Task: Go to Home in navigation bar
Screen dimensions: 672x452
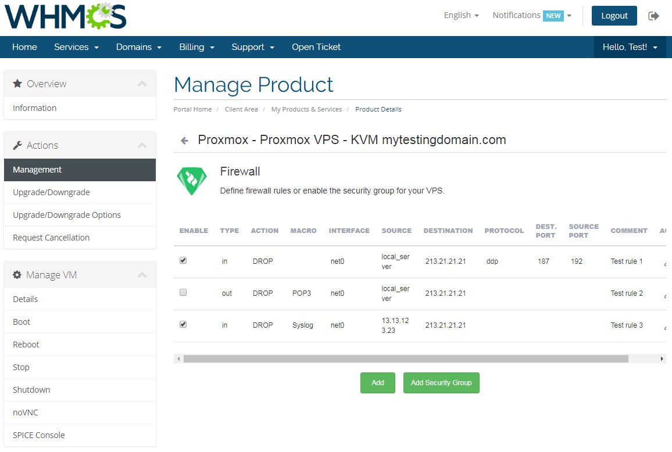Action: pyautogui.click(x=24, y=47)
